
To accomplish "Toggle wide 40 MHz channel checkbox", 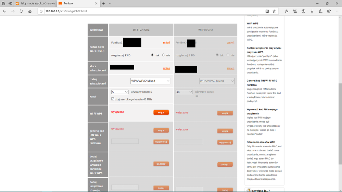I will click(x=113, y=99).
